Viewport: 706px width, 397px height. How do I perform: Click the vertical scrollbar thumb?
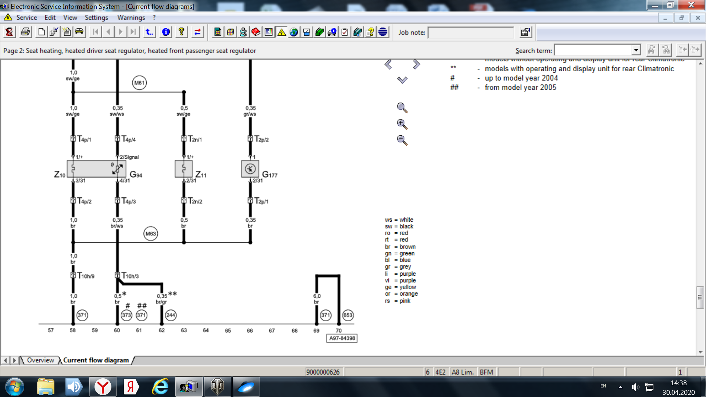click(x=700, y=297)
